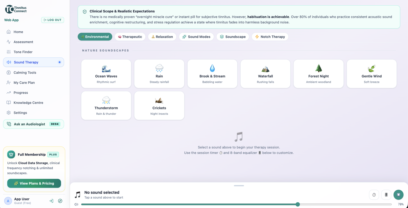Play the Forest Night sound
Screen dimensions: 408x208
pos(318,74)
